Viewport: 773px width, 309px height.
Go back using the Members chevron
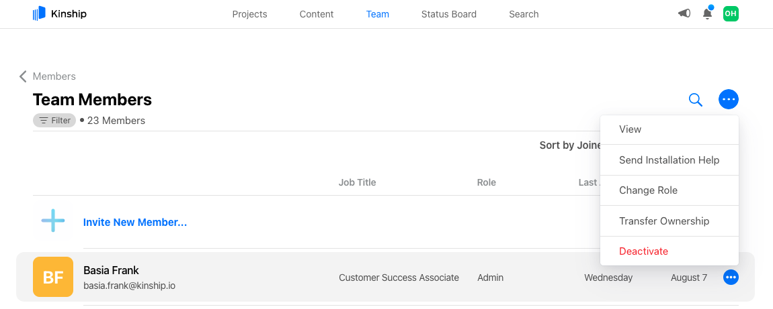tap(24, 76)
